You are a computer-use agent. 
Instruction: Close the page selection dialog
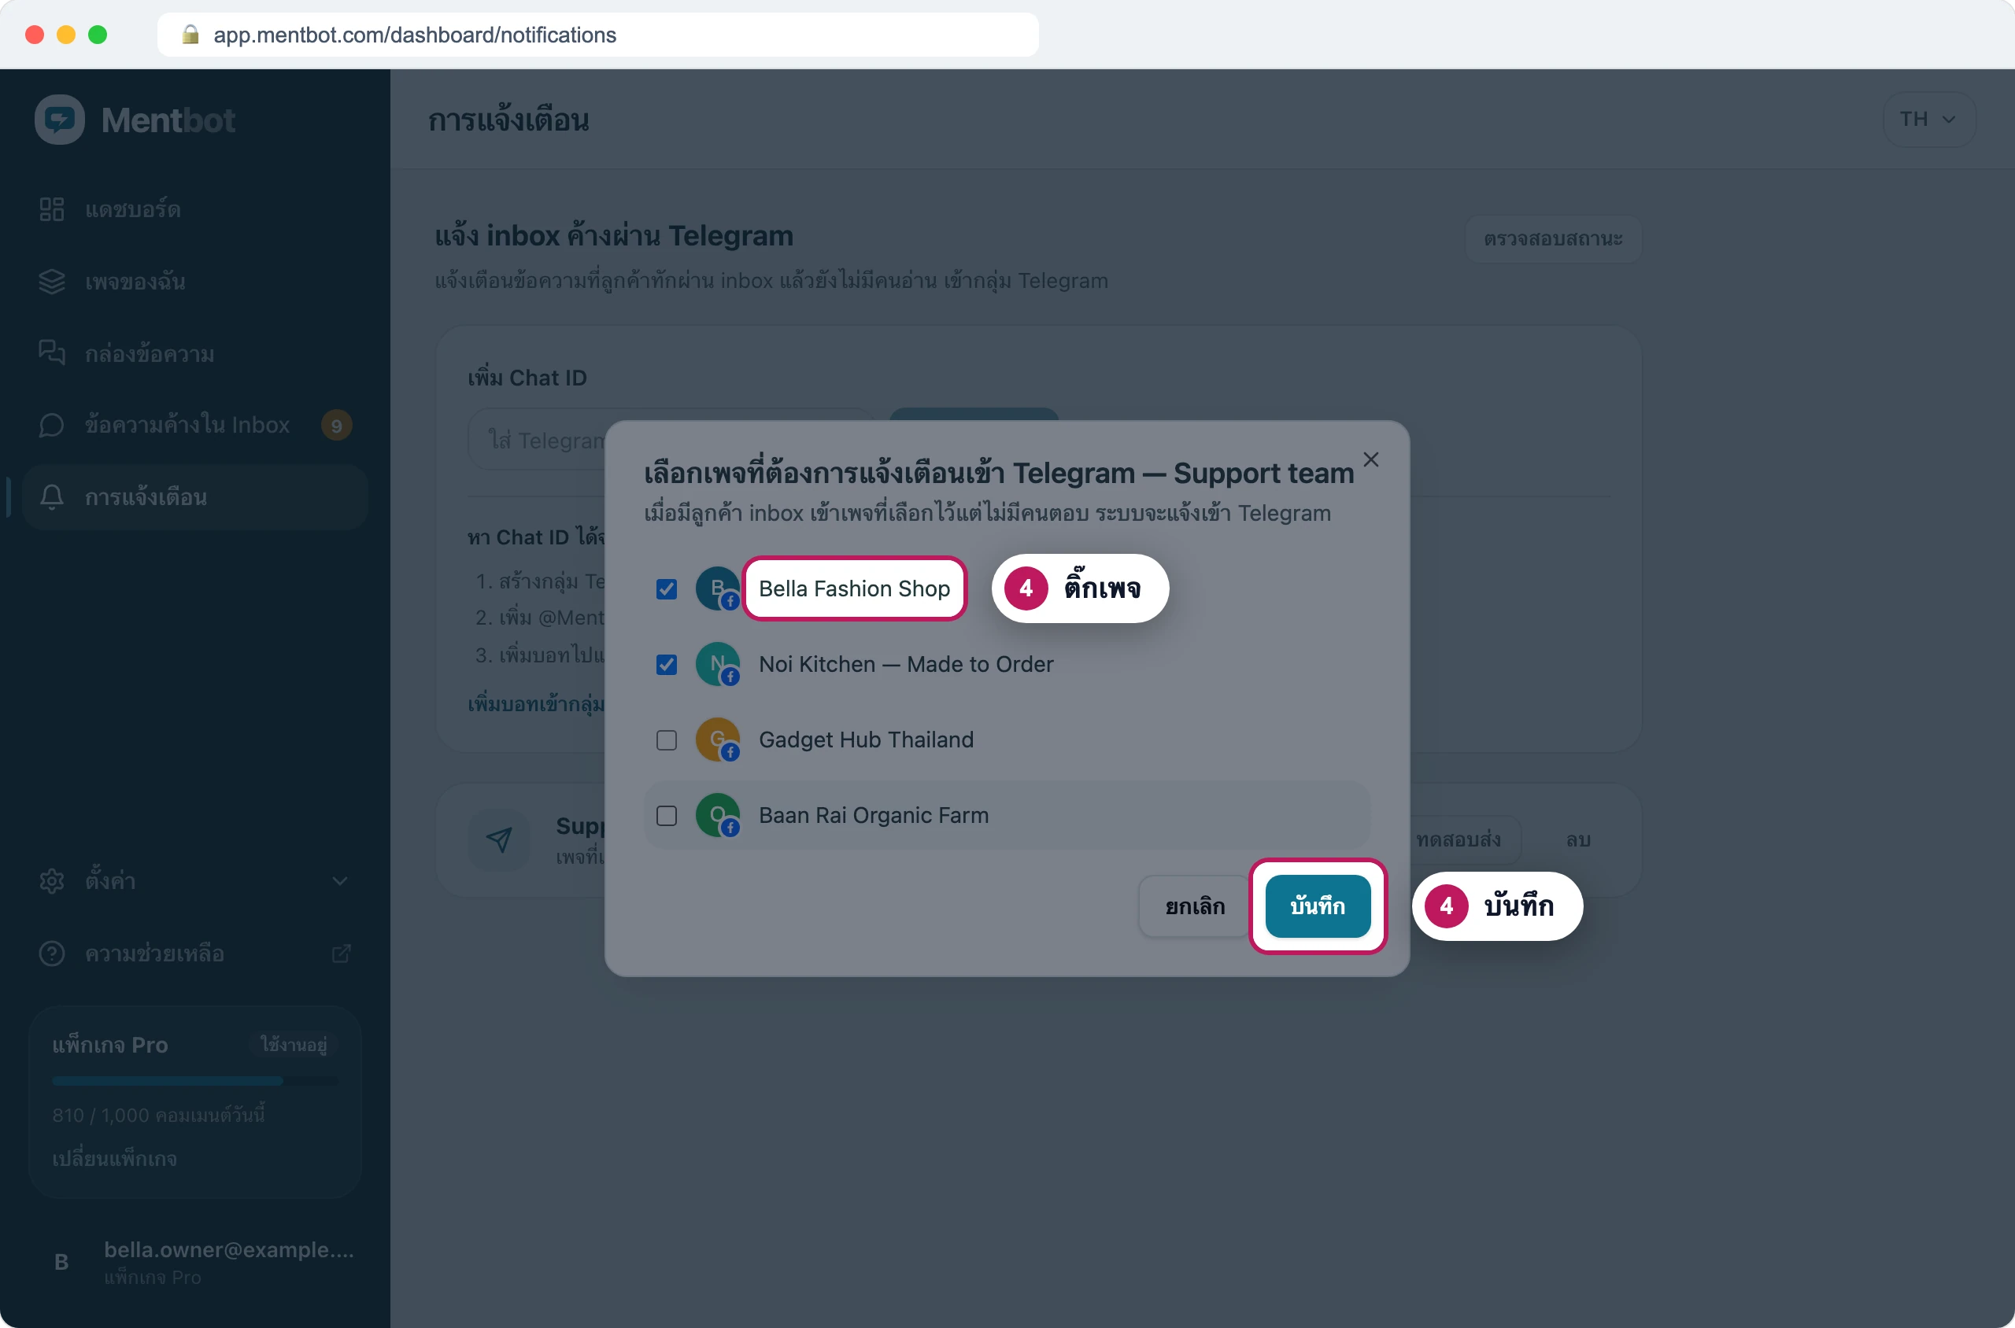pos(1370,459)
